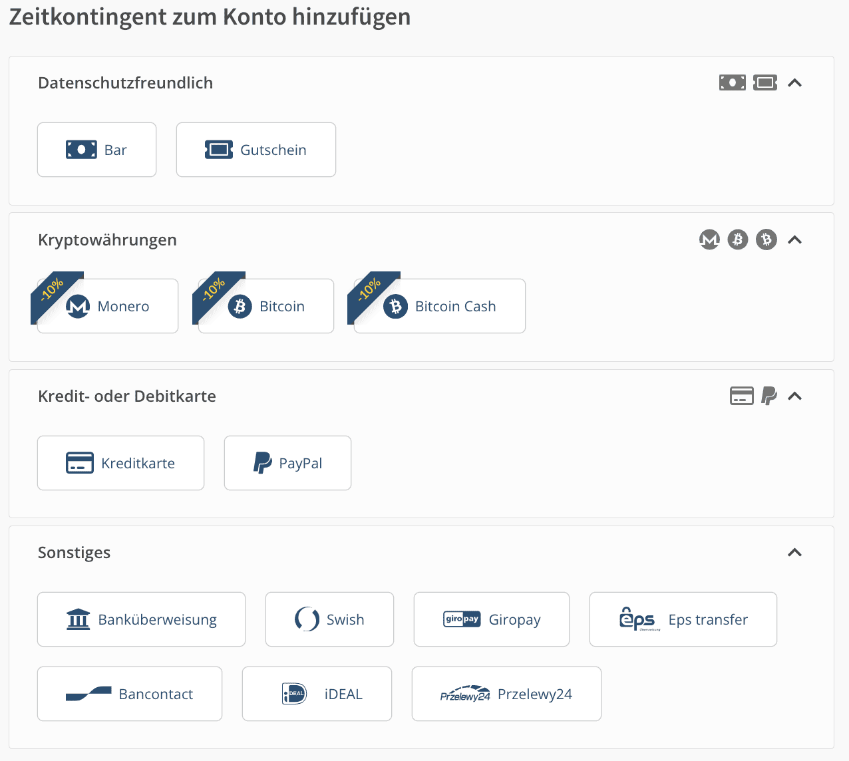Image resolution: width=849 pixels, height=761 pixels.
Task: Collapse the Datenschutzfreundlich section chevron
Action: point(794,83)
